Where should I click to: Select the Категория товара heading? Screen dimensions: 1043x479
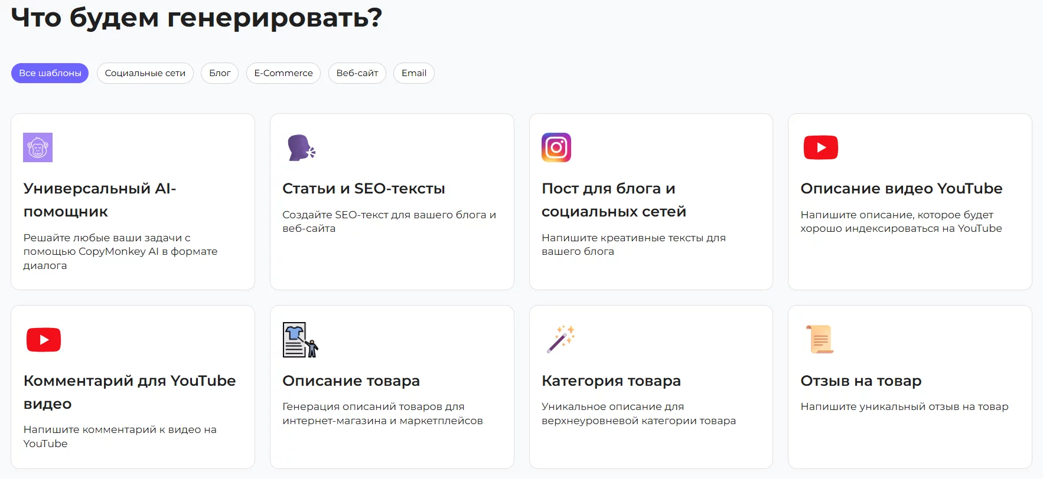point(611,381)
